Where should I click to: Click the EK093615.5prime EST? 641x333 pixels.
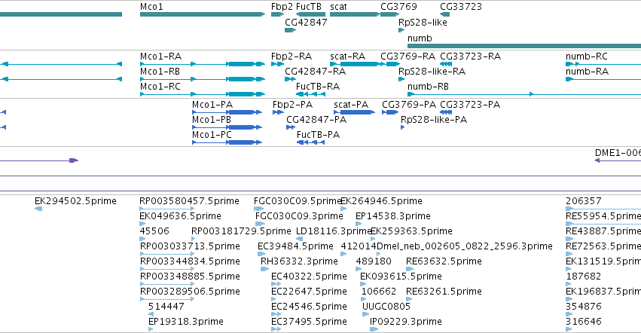click(x=401, y=276)
